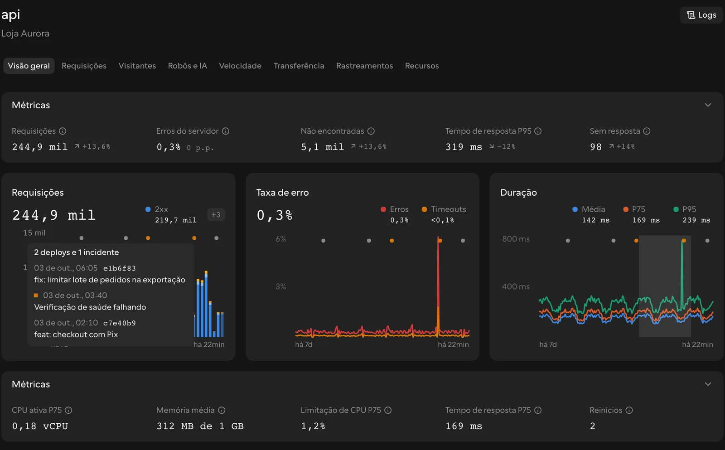Select the Transferência tab

(x=299, y=66)
